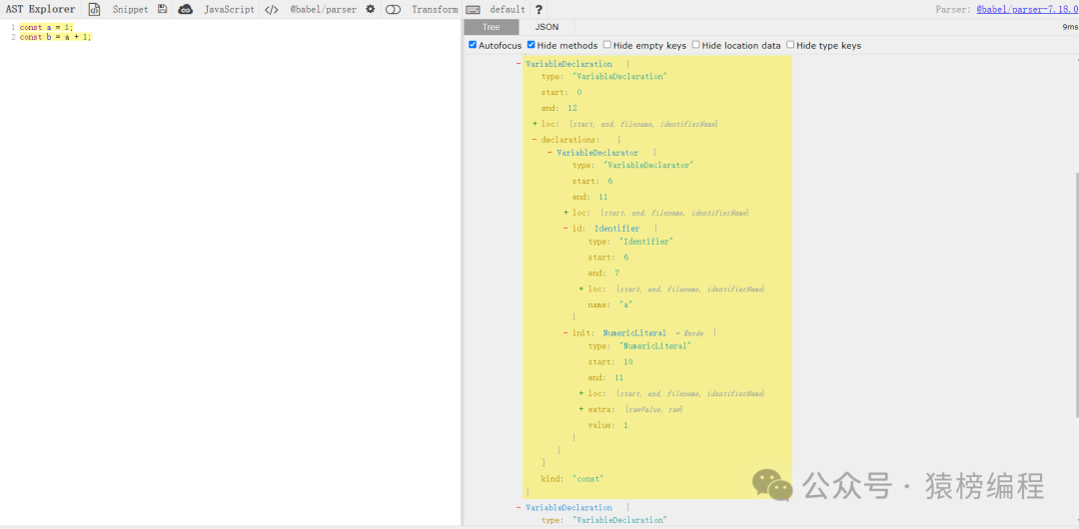
Task: Click type: "VariableDeclarator" row
Action: [632, 165]
